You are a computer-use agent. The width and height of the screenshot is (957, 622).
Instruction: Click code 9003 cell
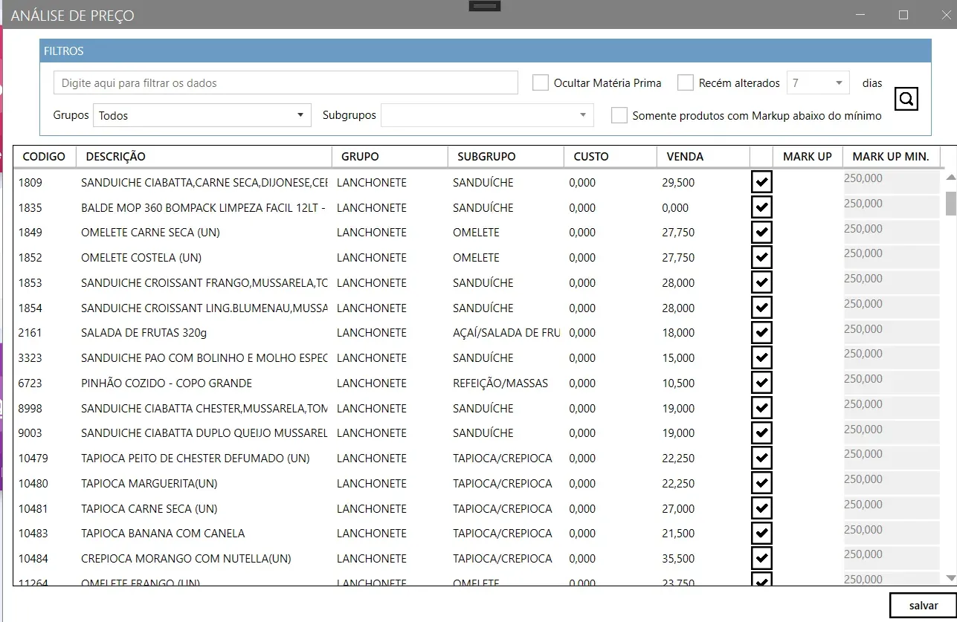pyautogui.click(x=30, y=433)
